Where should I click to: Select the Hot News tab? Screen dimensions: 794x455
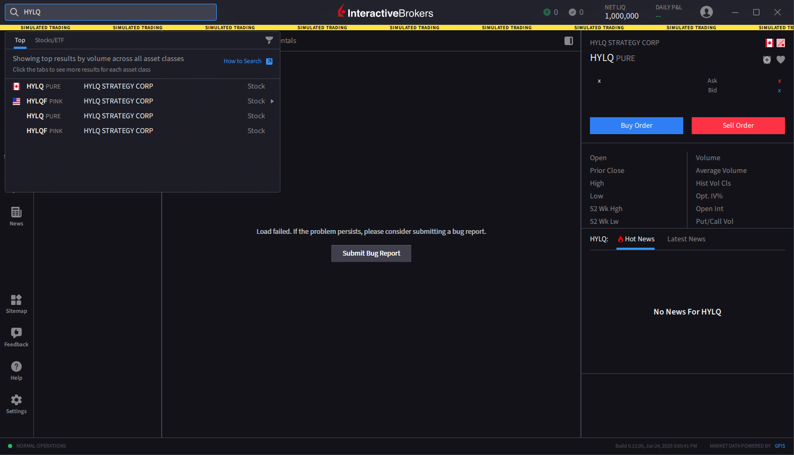[636, 239]
